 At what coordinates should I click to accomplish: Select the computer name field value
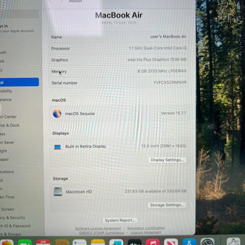pos(168,37)
